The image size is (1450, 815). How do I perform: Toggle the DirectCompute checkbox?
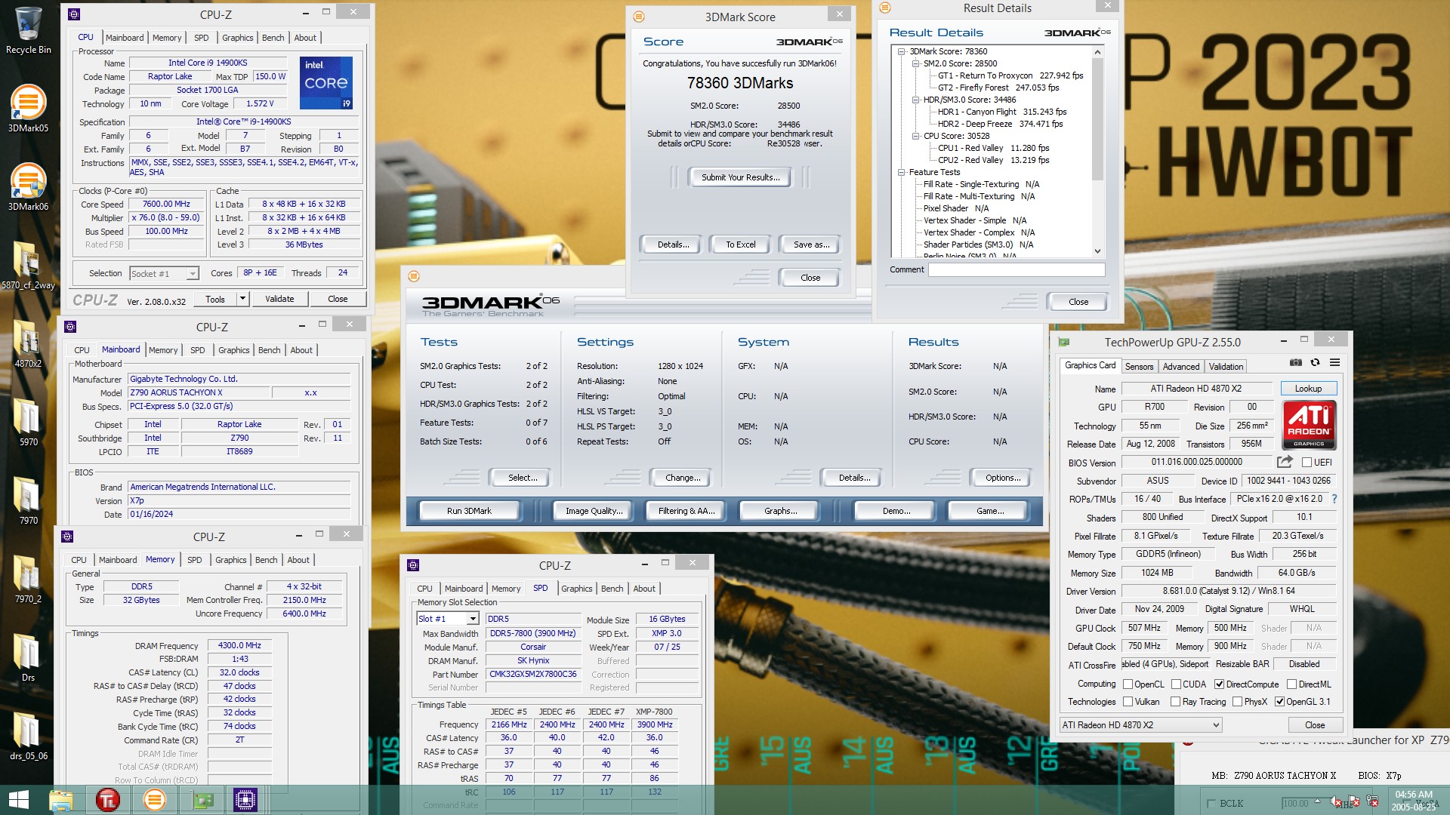(x=1219, y=684)
